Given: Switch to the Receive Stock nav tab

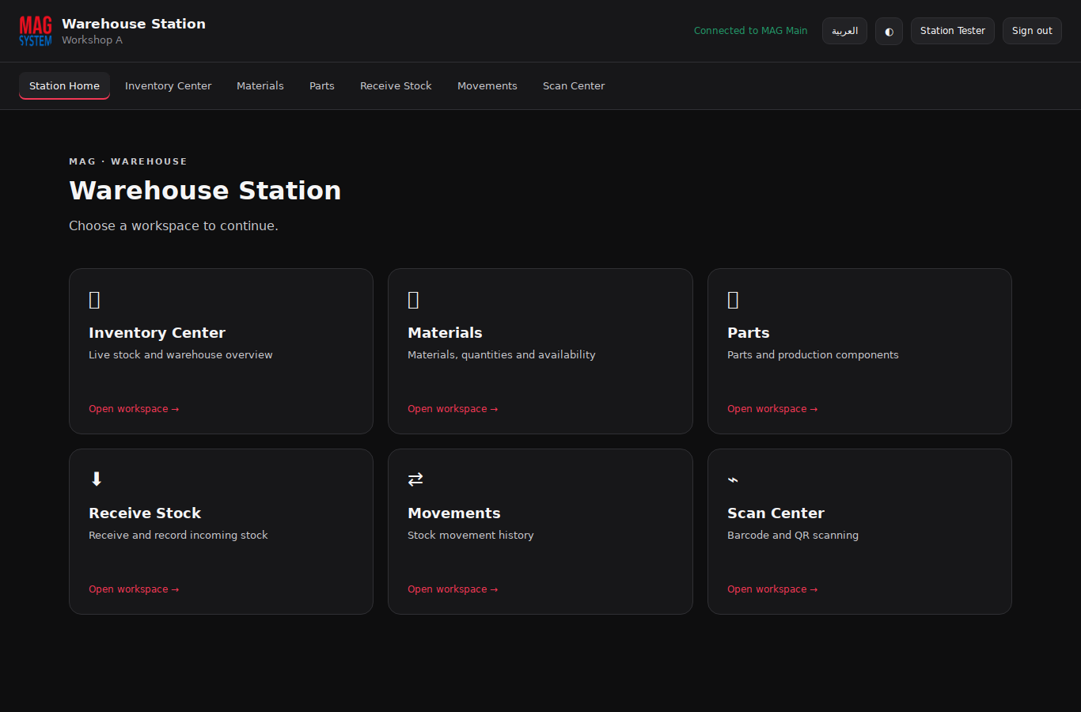Looking at the screenshot, I should [396, 85].
